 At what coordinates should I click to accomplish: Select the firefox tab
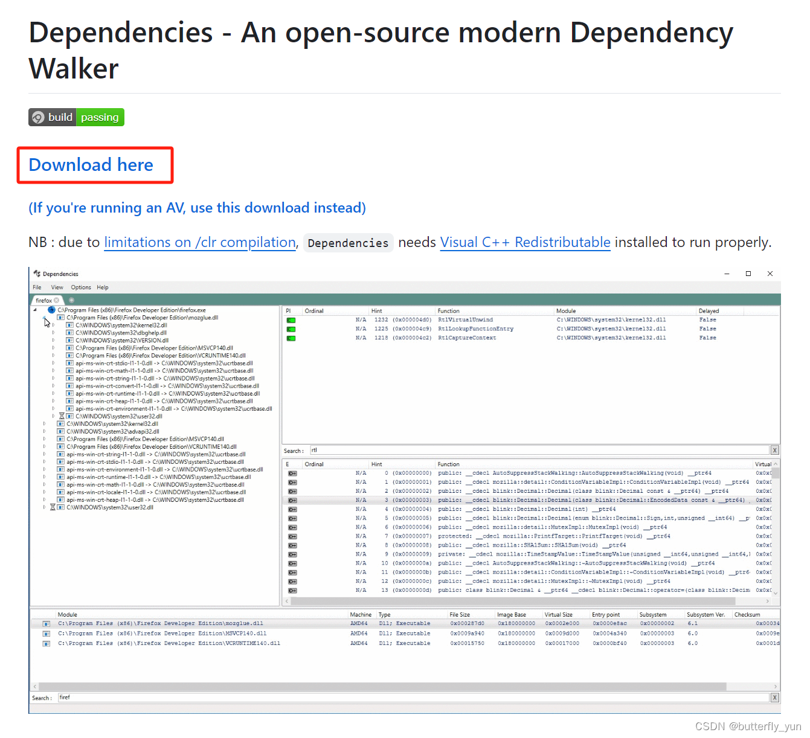click(x=43, y=300)
